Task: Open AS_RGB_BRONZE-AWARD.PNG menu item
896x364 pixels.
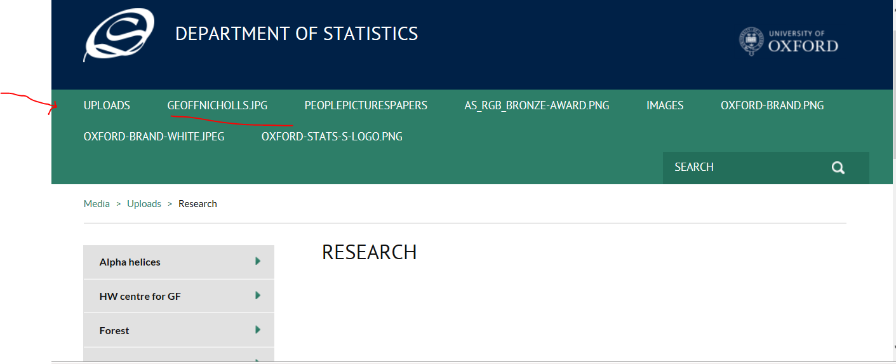Action: click(x=537, y=105)
